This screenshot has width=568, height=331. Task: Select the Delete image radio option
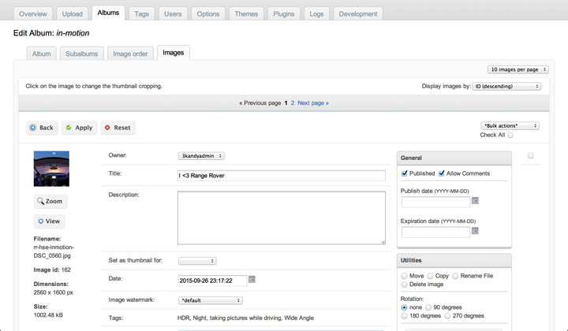pyautogui.click(x=405, y=285)
